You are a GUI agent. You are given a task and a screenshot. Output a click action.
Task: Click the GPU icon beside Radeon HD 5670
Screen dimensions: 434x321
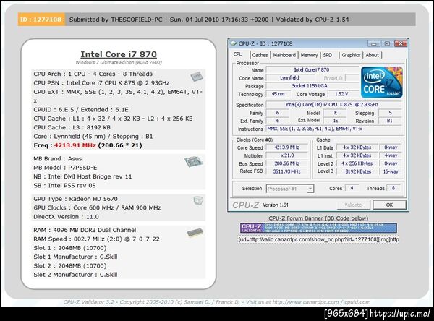[x=198, y=201]
